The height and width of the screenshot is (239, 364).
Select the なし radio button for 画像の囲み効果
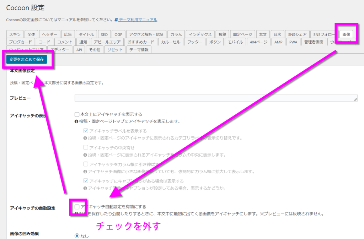click(x=77, y=236)
